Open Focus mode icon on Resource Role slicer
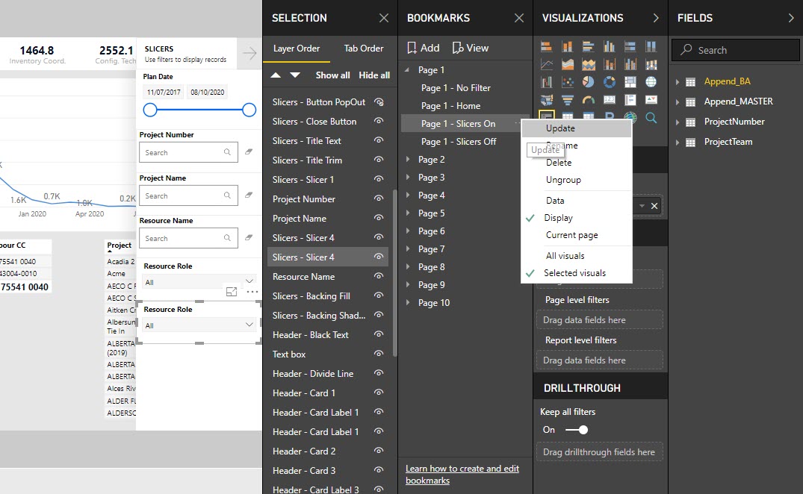The image size is (803, 494). [232, 292]
